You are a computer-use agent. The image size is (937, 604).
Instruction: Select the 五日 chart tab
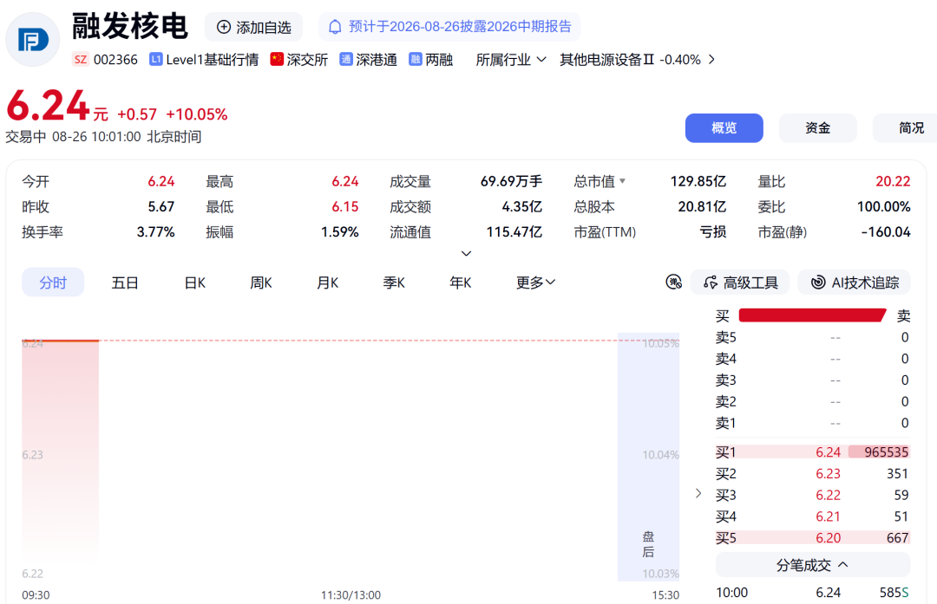(125, 283)
